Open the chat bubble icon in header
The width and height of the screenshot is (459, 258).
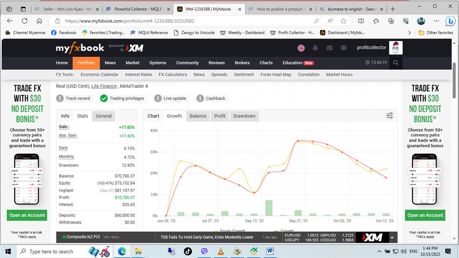click(344, 48)
